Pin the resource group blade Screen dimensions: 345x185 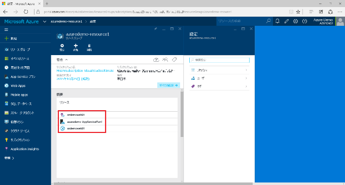(156, 29)
